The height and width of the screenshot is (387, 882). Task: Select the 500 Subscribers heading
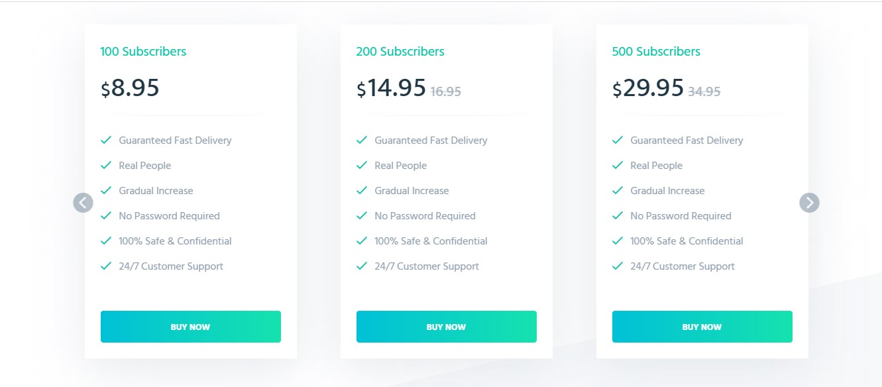point(656,51)
